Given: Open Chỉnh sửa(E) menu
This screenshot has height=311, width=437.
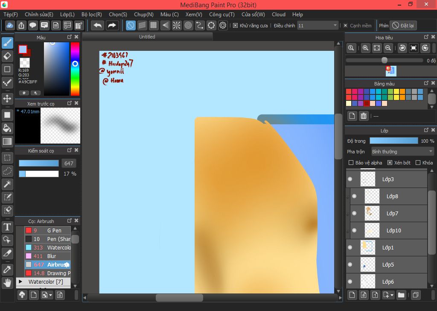Looking at the screenshot, I should tap(39, 15).
